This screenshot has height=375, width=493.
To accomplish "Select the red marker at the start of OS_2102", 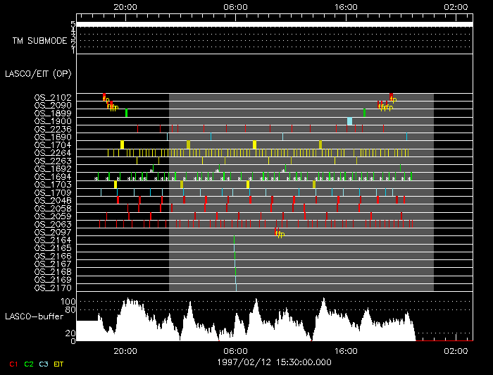I will click(104, 96).
